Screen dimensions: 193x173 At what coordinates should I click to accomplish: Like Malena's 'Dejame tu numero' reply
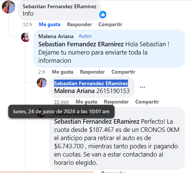pyautogui.click(x=63, y=72)
